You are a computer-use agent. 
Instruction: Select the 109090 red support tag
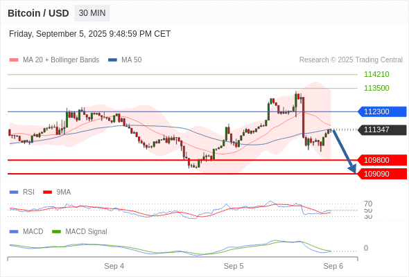(x=382, y=174)
